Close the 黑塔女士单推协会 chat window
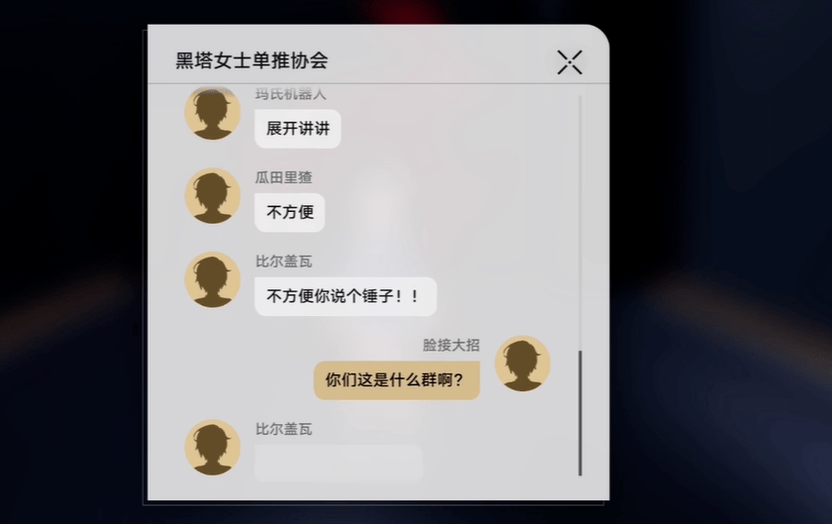 point(570,62)
